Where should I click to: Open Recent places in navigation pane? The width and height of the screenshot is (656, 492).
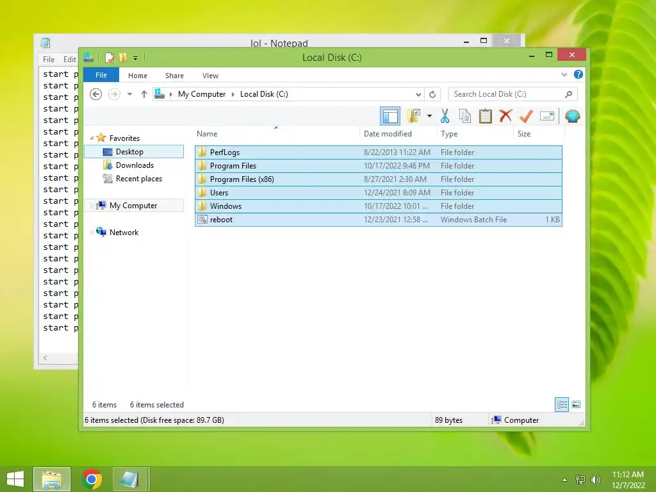point(138,179)
